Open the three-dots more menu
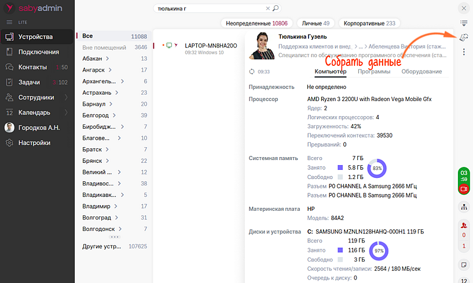Screen dimensions: 473x283 [x=464, y=52]
